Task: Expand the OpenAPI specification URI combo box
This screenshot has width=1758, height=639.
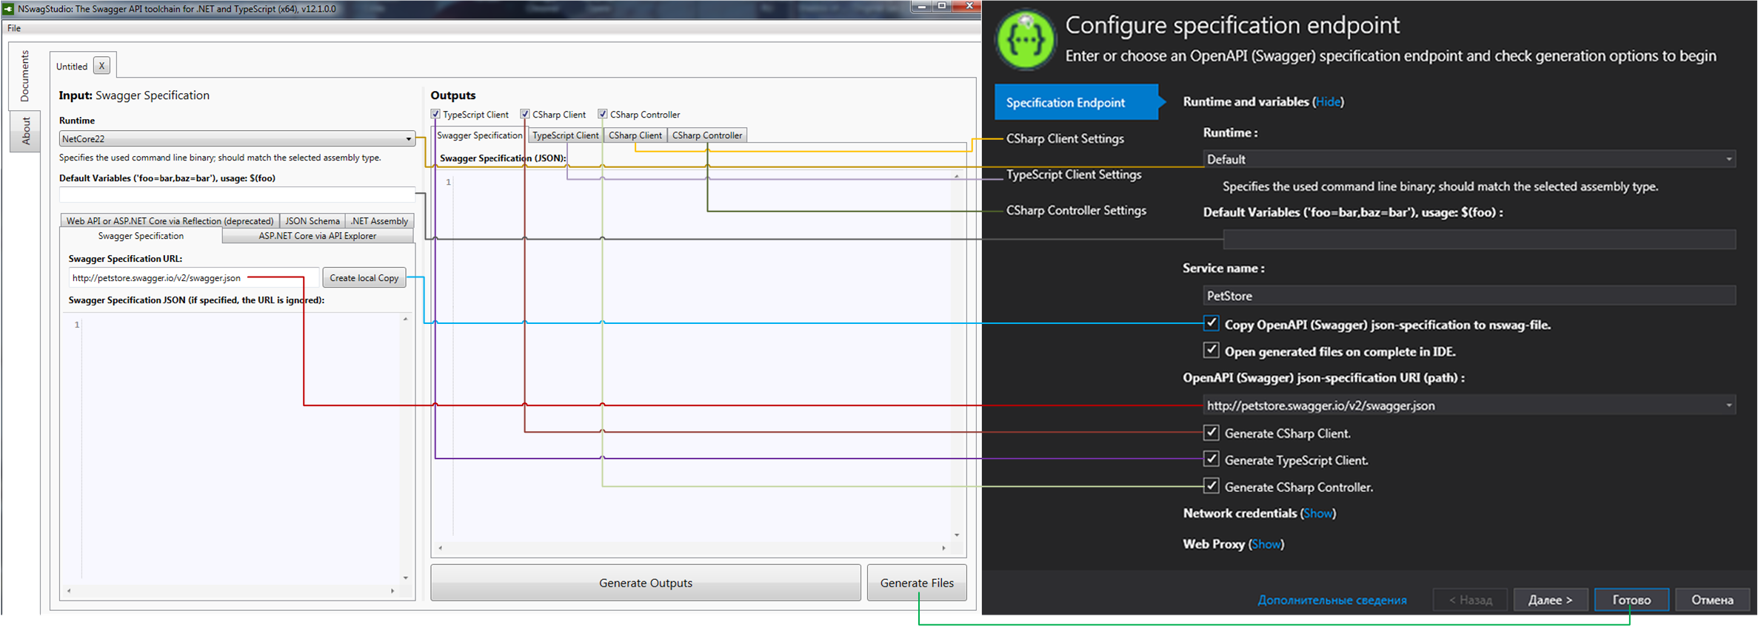Action: point(1729,405)
